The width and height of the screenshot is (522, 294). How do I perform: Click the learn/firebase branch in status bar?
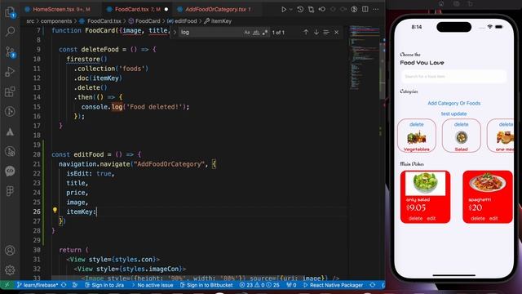[x=38, y=285]
